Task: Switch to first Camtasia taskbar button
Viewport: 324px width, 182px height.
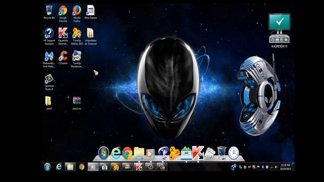Action: tap(150, 167)
